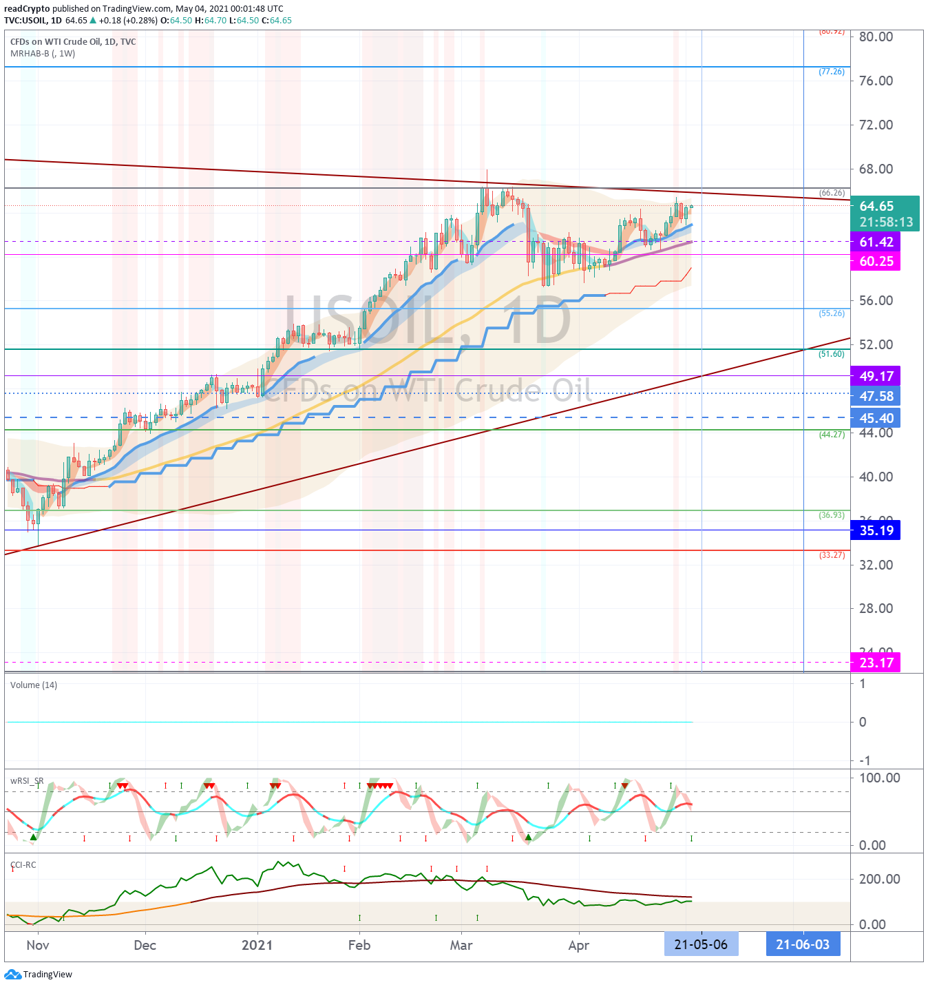
Task: Select the magenta 60.25 price label
Action: (x=876, y=261)
